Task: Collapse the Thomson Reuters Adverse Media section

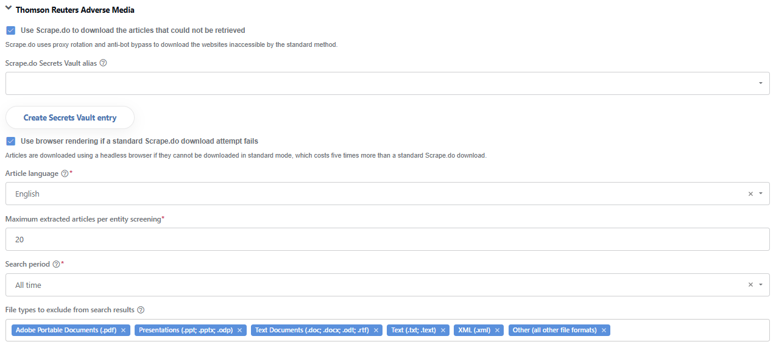Action: [x=9, y=9]
